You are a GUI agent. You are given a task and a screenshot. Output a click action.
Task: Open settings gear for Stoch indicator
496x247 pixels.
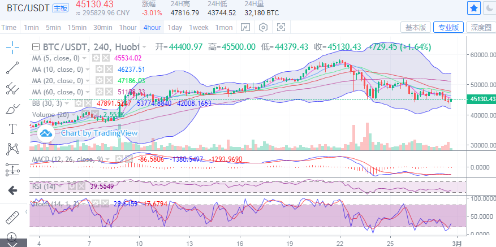coord(97,204)
